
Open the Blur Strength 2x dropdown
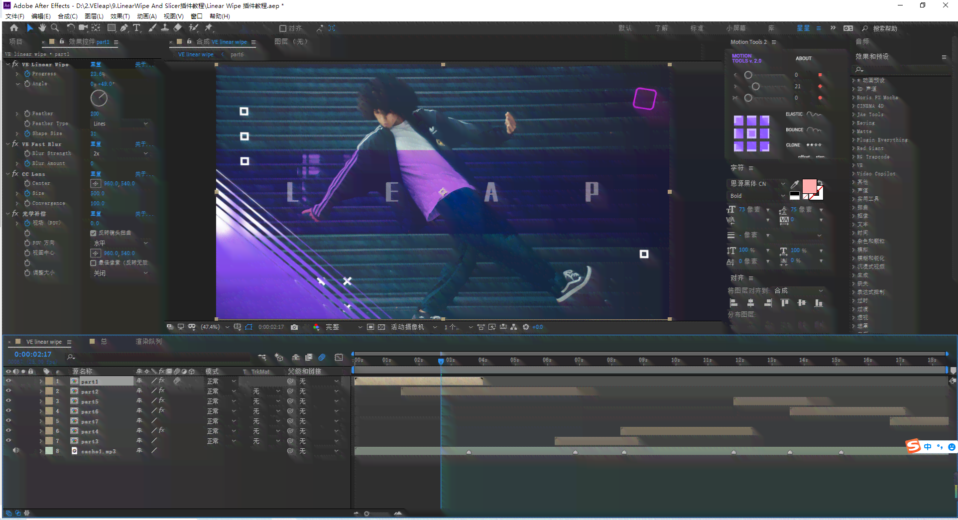coord(120,153)
